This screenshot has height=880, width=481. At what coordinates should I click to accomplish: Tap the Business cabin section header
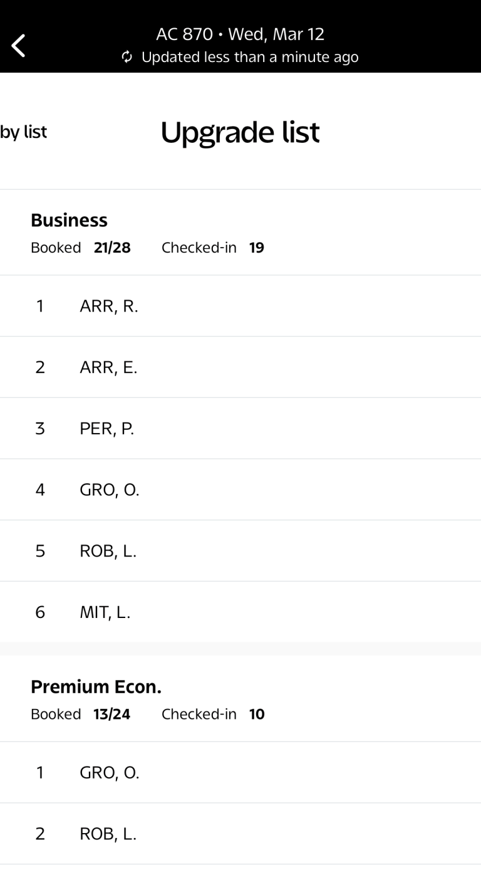coord(69,220)
